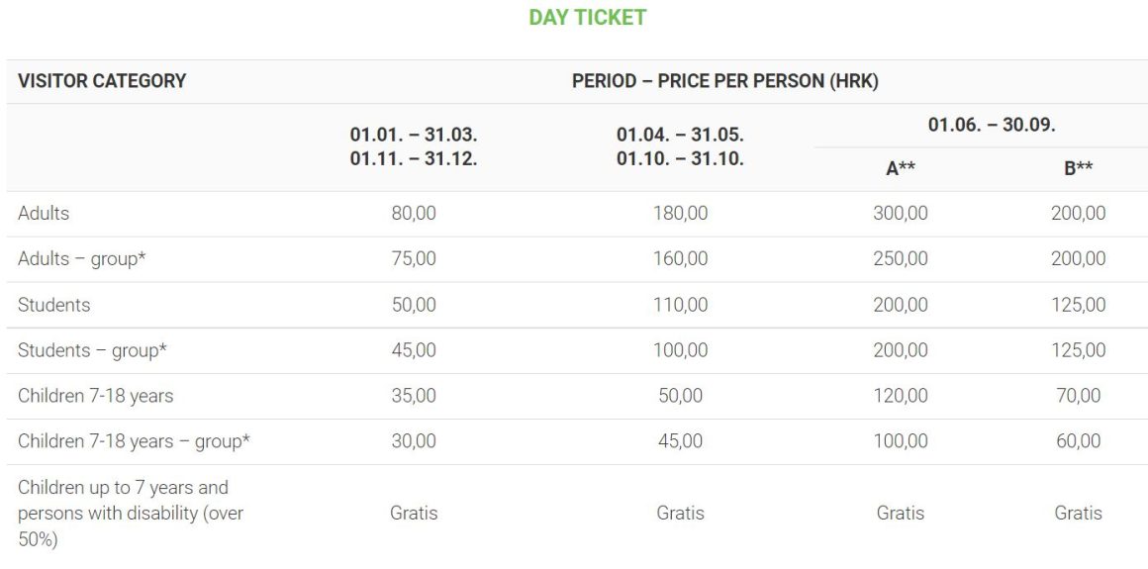Screen dimensions: 1148x569
Task: Click the 70,00 children price cell
Action: 1078,396
